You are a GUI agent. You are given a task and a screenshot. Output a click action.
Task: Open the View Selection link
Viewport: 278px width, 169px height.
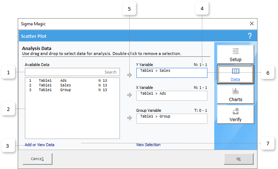click(x=148, y=145)
